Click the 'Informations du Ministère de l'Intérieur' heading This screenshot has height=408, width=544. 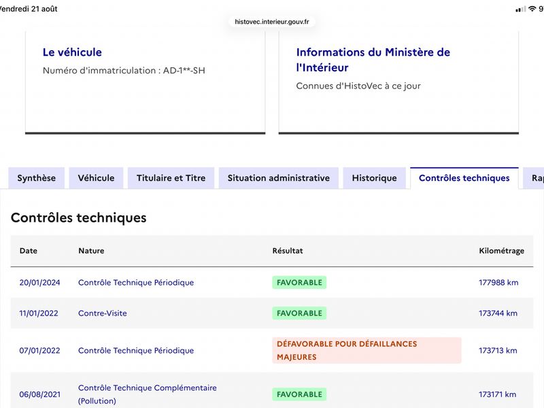[373, 60]
